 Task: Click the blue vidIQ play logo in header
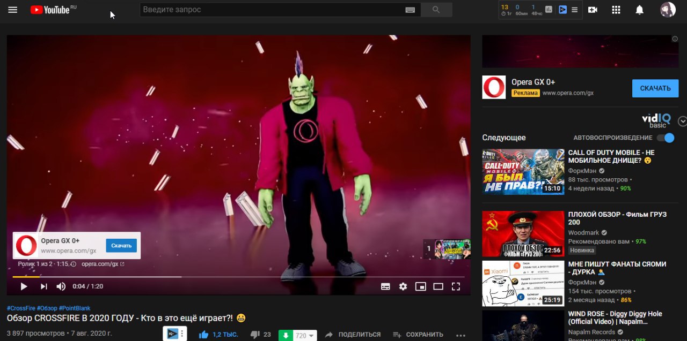click(x=562, y=10)
